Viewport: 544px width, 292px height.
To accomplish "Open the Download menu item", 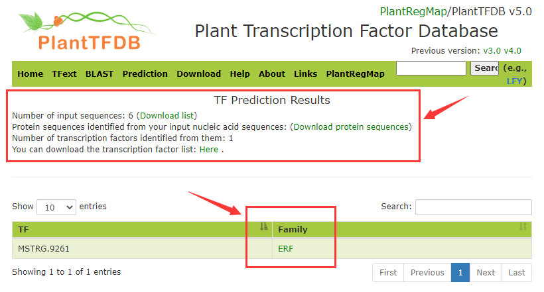I will 199,73.
